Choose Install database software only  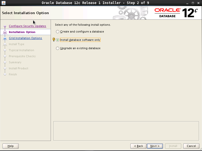click(58, 40)
